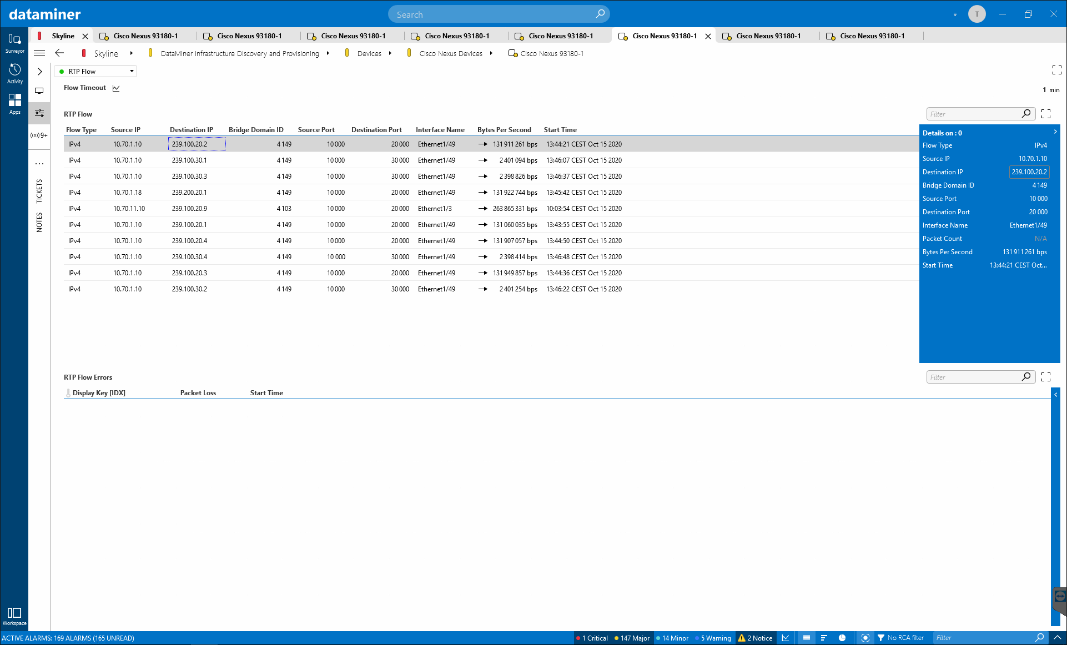Select the row with source 10.70.1.18
The image size is (1067, 645).
click(x=491, y=193)
